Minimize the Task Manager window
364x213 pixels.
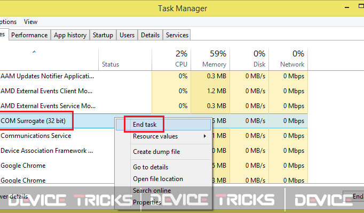click(x=347, y=7)
